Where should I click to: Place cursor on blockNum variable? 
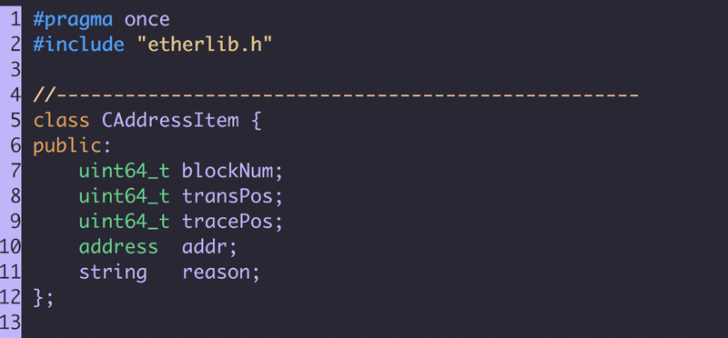227,171
